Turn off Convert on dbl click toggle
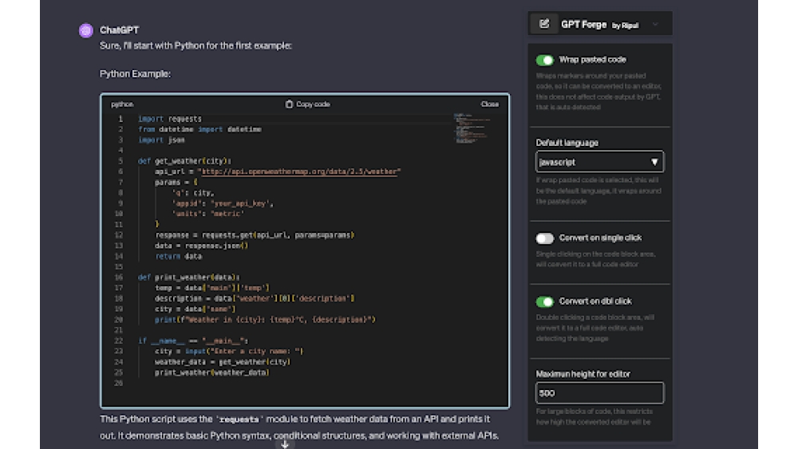Image resolution: width=798 pixels, height=449 pixels. pyautogui.click(x=544, y=302)
